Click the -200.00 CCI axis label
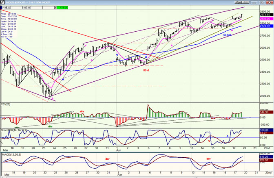This screenshot has width=274, height=178. (x=265, y=125)
